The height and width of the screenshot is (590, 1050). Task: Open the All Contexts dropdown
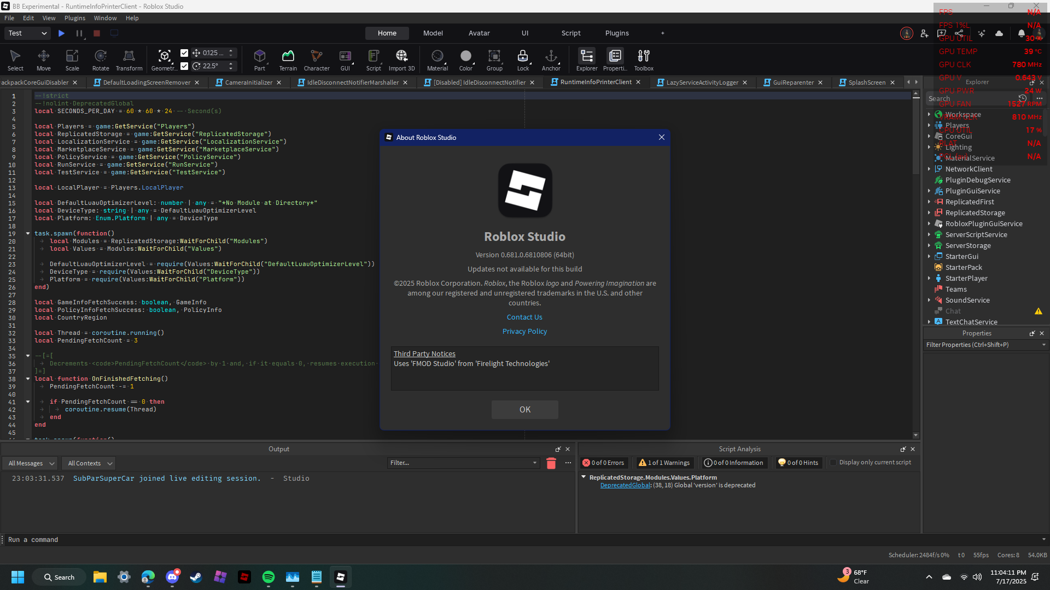pos(88,463)
